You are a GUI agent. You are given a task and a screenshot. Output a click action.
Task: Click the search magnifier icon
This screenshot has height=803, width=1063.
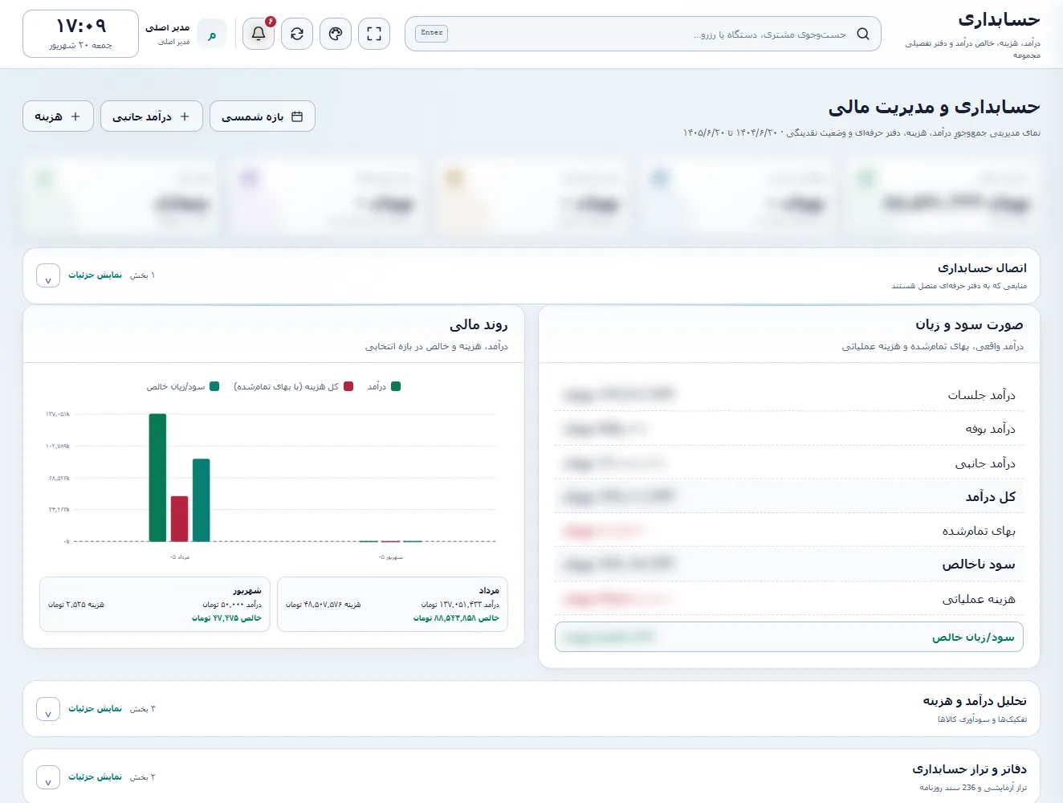click(863, 34)
